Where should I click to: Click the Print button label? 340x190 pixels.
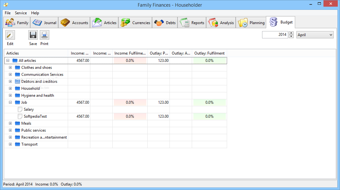pyautogui.click(x=45, y=44)
